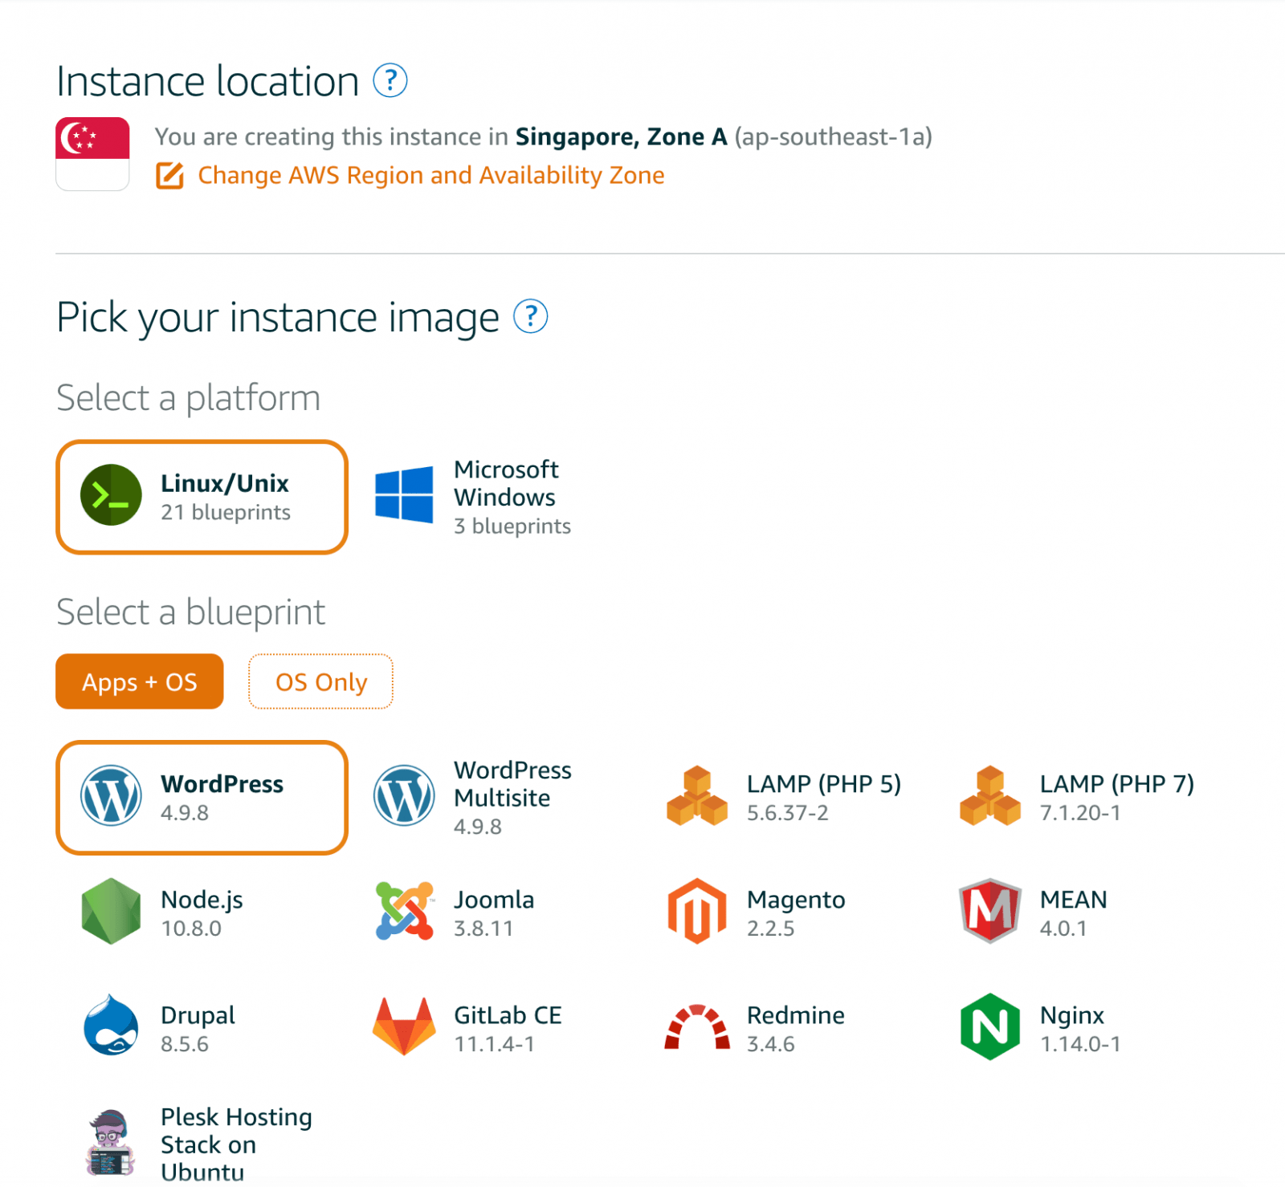This screenshot has width=1285, height=1187.
Task: Click the 11.1.4-1 version text
Action: (494, 1043)
